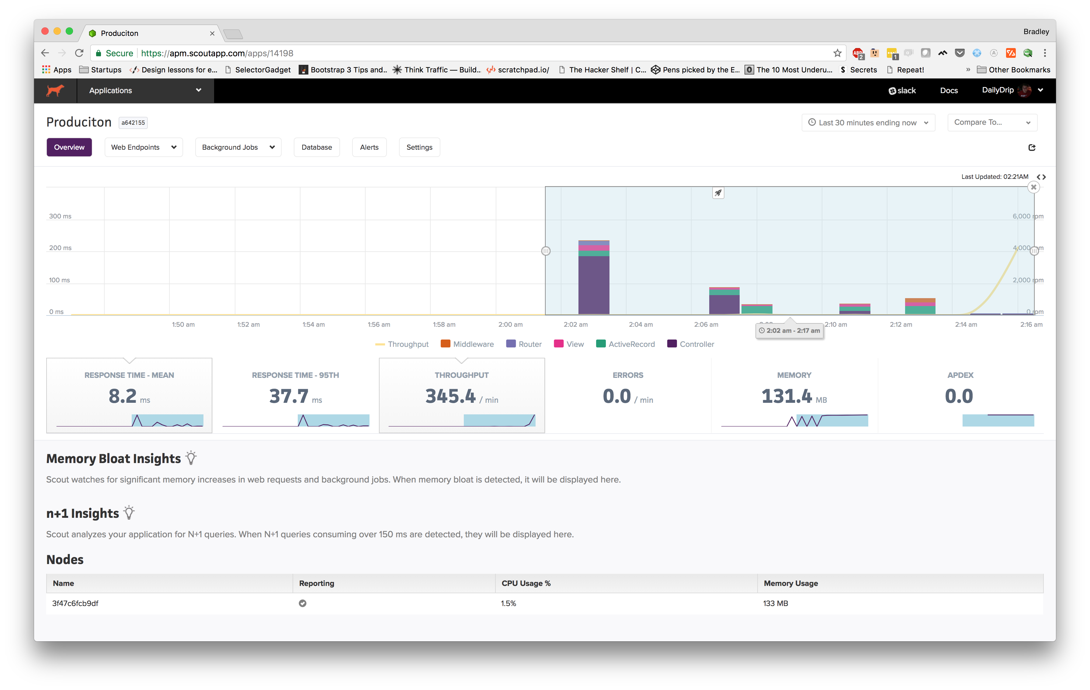Click the Settings menu item
Viewport: 1090px width, 690px height.
[419, 147]
